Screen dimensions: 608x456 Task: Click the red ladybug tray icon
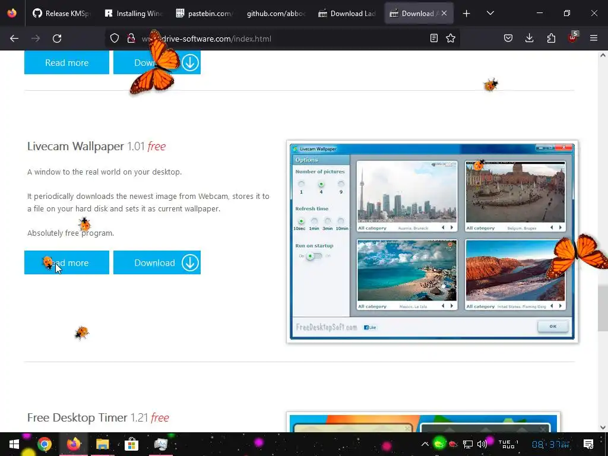pyautogui.click(x=453, y=444)
